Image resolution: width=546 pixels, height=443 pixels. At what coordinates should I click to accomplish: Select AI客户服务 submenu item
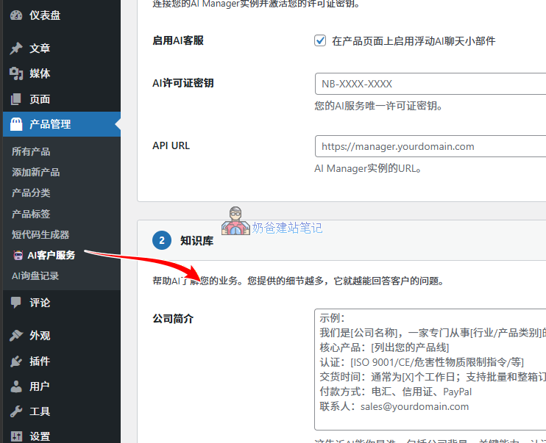click(52, 255)
